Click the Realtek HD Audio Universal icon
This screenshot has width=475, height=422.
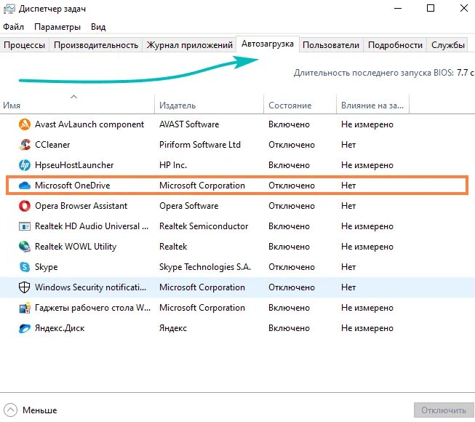tap(25, 226)
